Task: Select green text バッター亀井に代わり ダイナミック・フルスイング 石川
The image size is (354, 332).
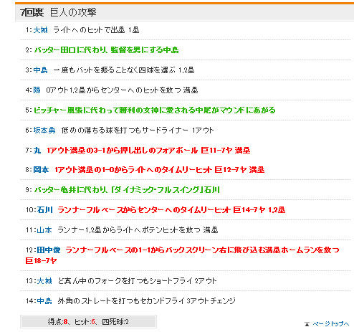Action: 127,190
